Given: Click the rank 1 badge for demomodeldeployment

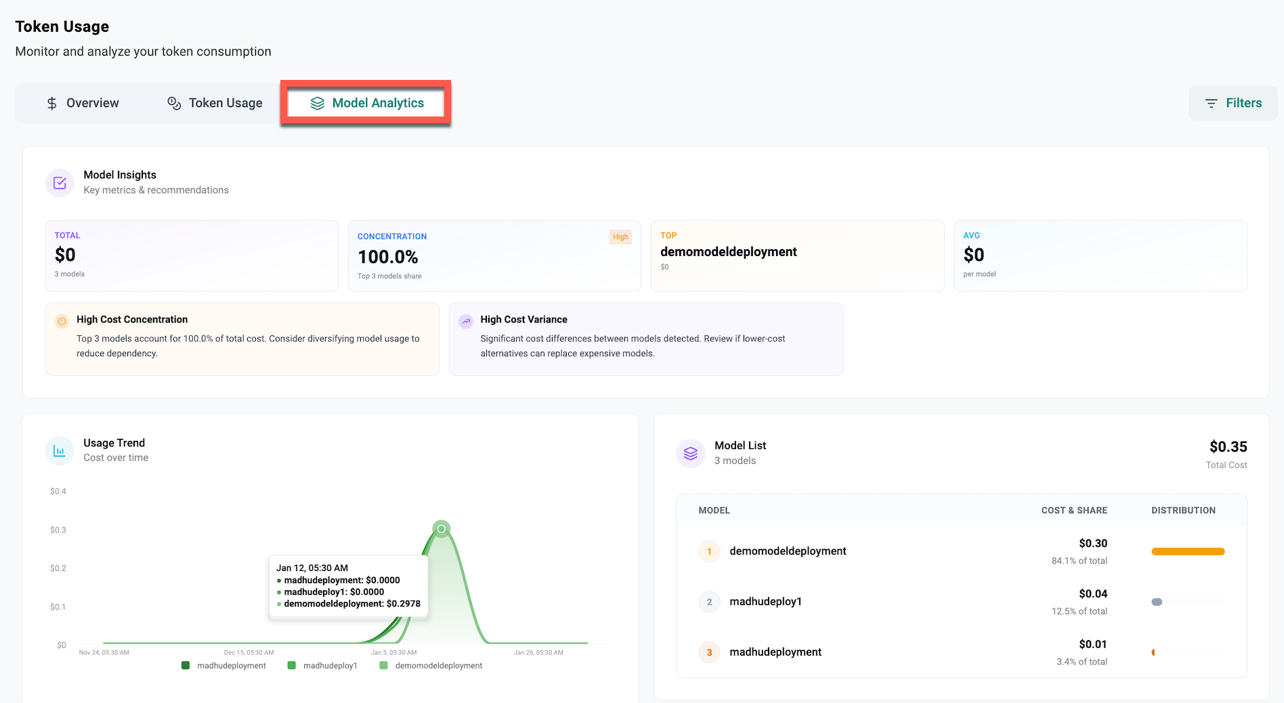Looking at the screenshot, I should click(709, 551).
